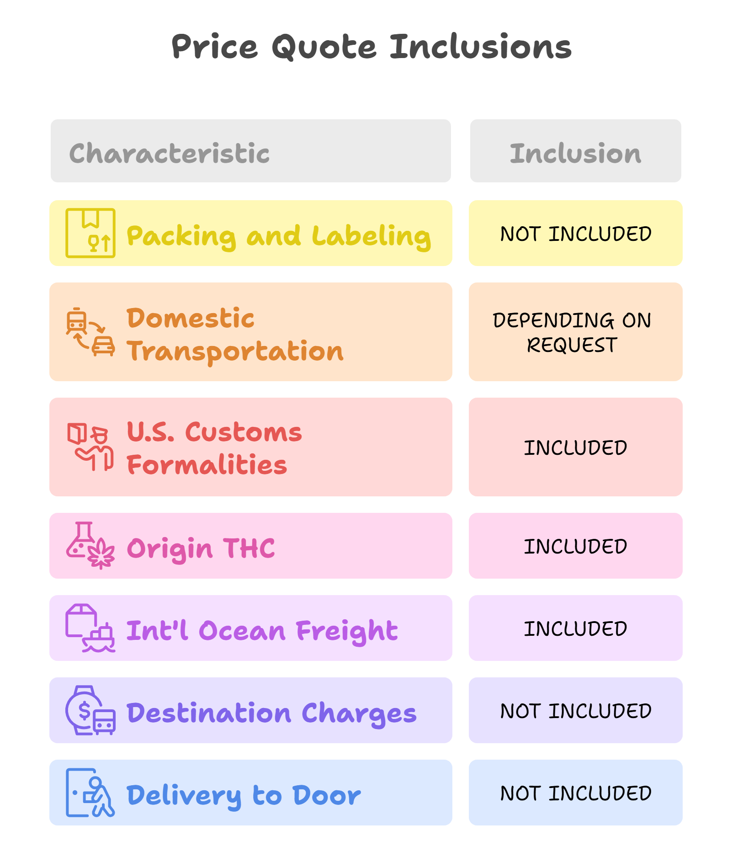Click the Domestic Transportation train-car icon
The image size is (743, 857).
tap(90, 332)
